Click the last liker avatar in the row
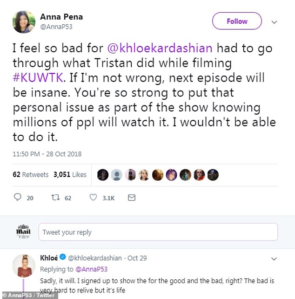 click(x=213, y=175)
